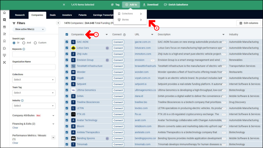Toggle the select-all companies checkbox
Viewport: 263px width, 148px height.
pyautogui.click(x=67, y=34)
